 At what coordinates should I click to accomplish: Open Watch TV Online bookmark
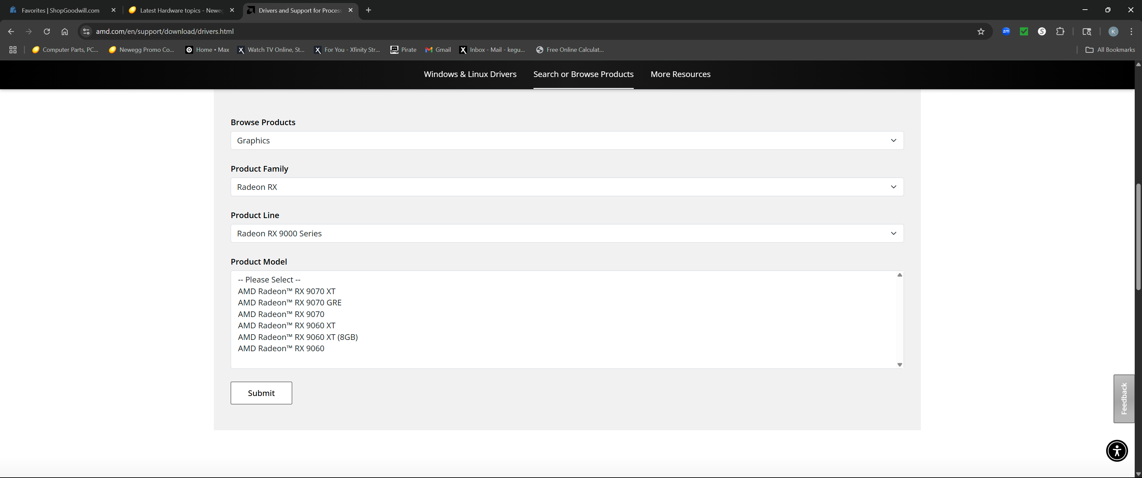tap(271, 50)
